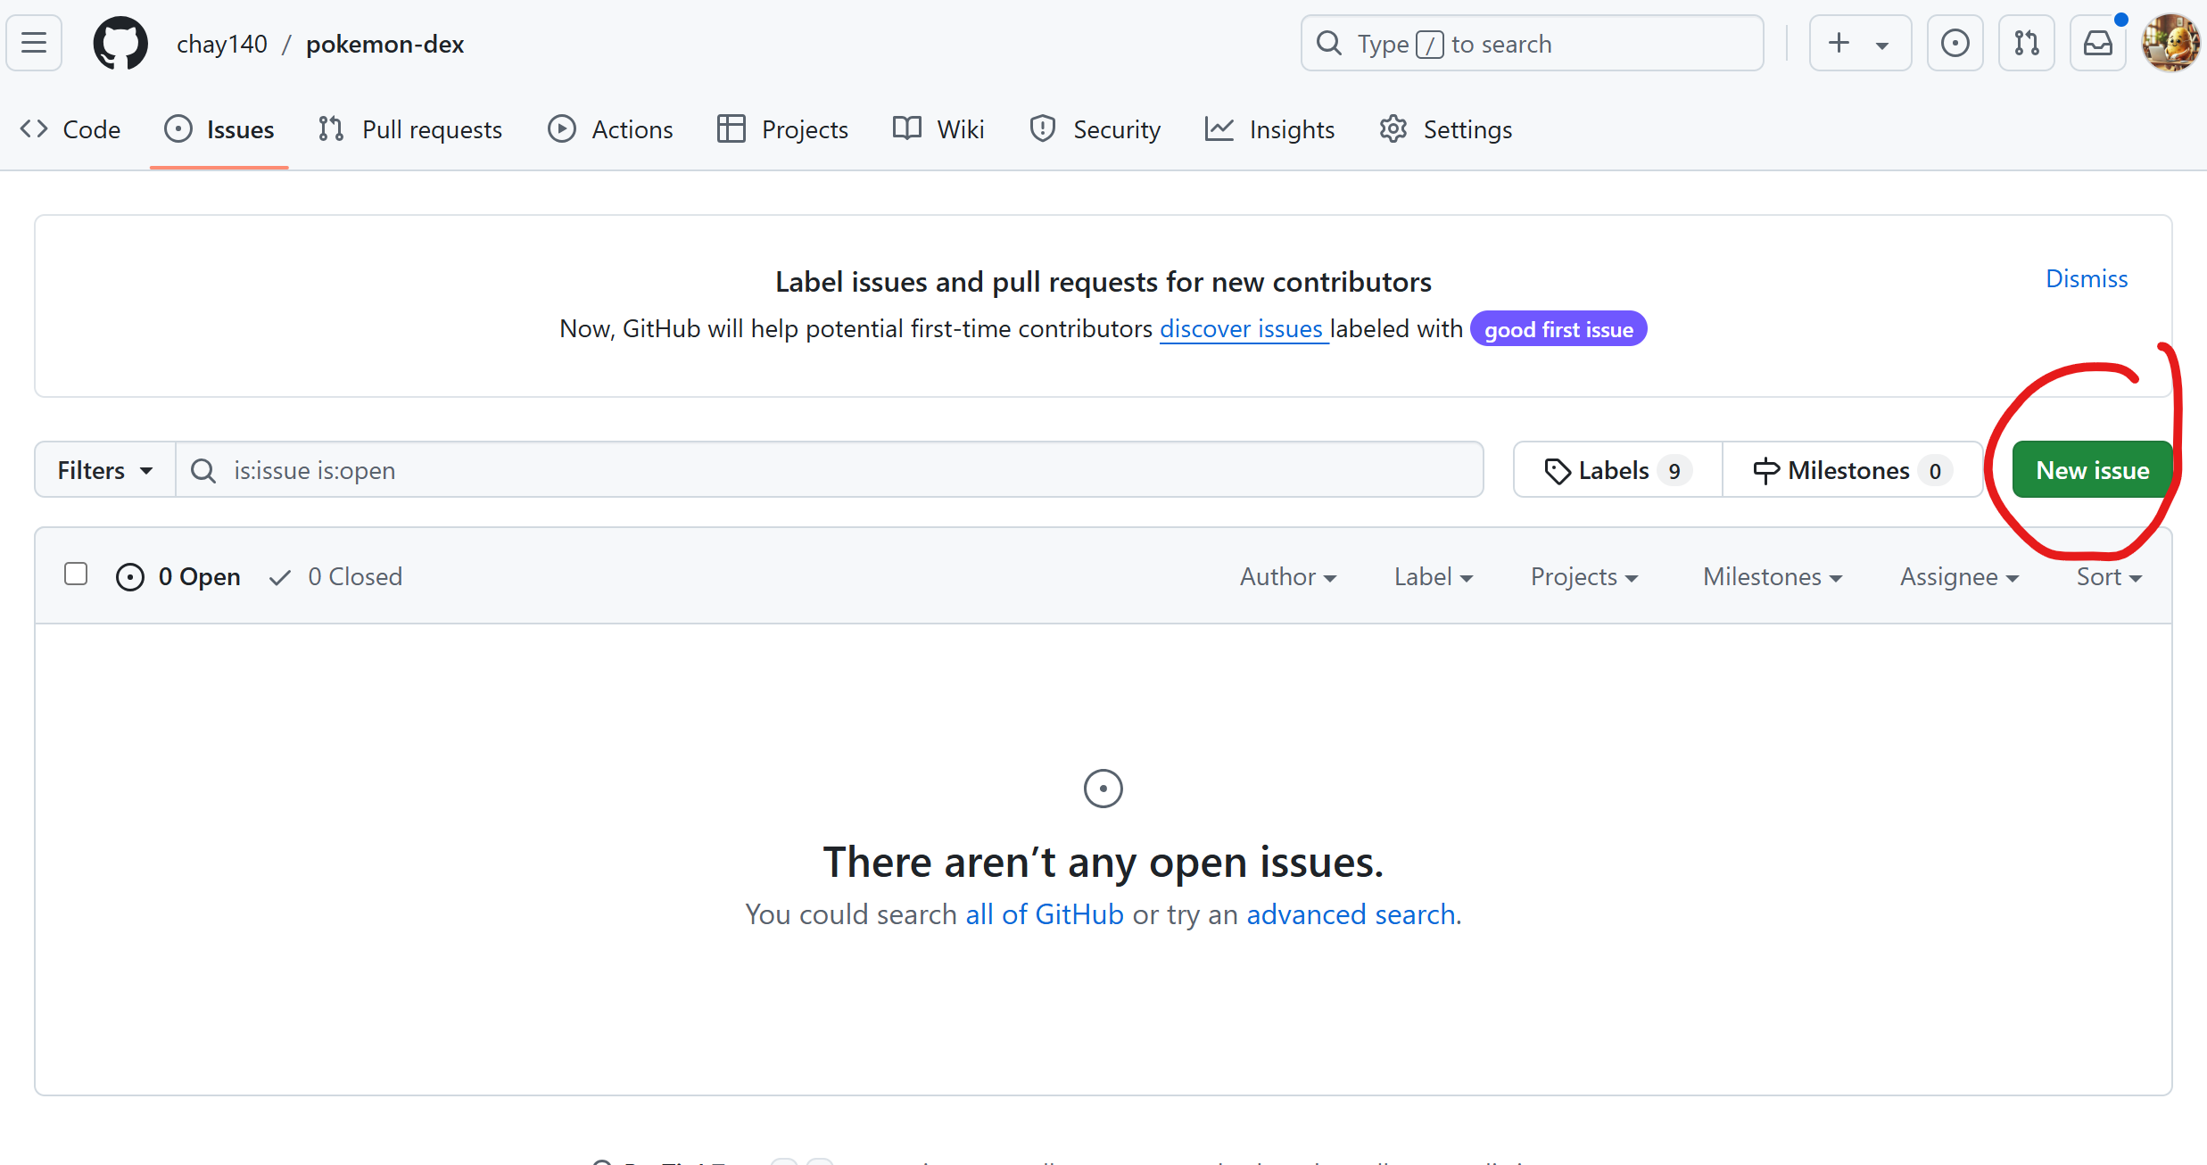This screenshot has width=2207, height=1165.
Task: Open the notifications inbox icon
Action: pos(2097,43)
